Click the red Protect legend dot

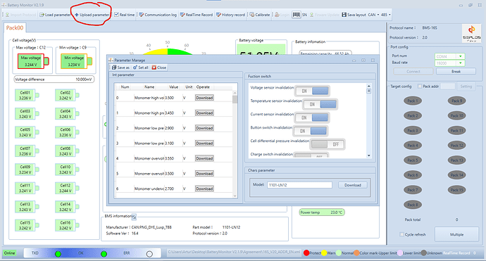tap(306, 253)
